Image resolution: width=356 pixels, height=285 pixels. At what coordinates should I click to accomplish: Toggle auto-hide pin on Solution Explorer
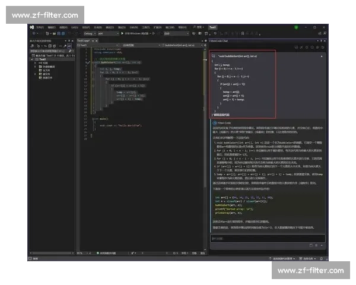coord(69,41)
